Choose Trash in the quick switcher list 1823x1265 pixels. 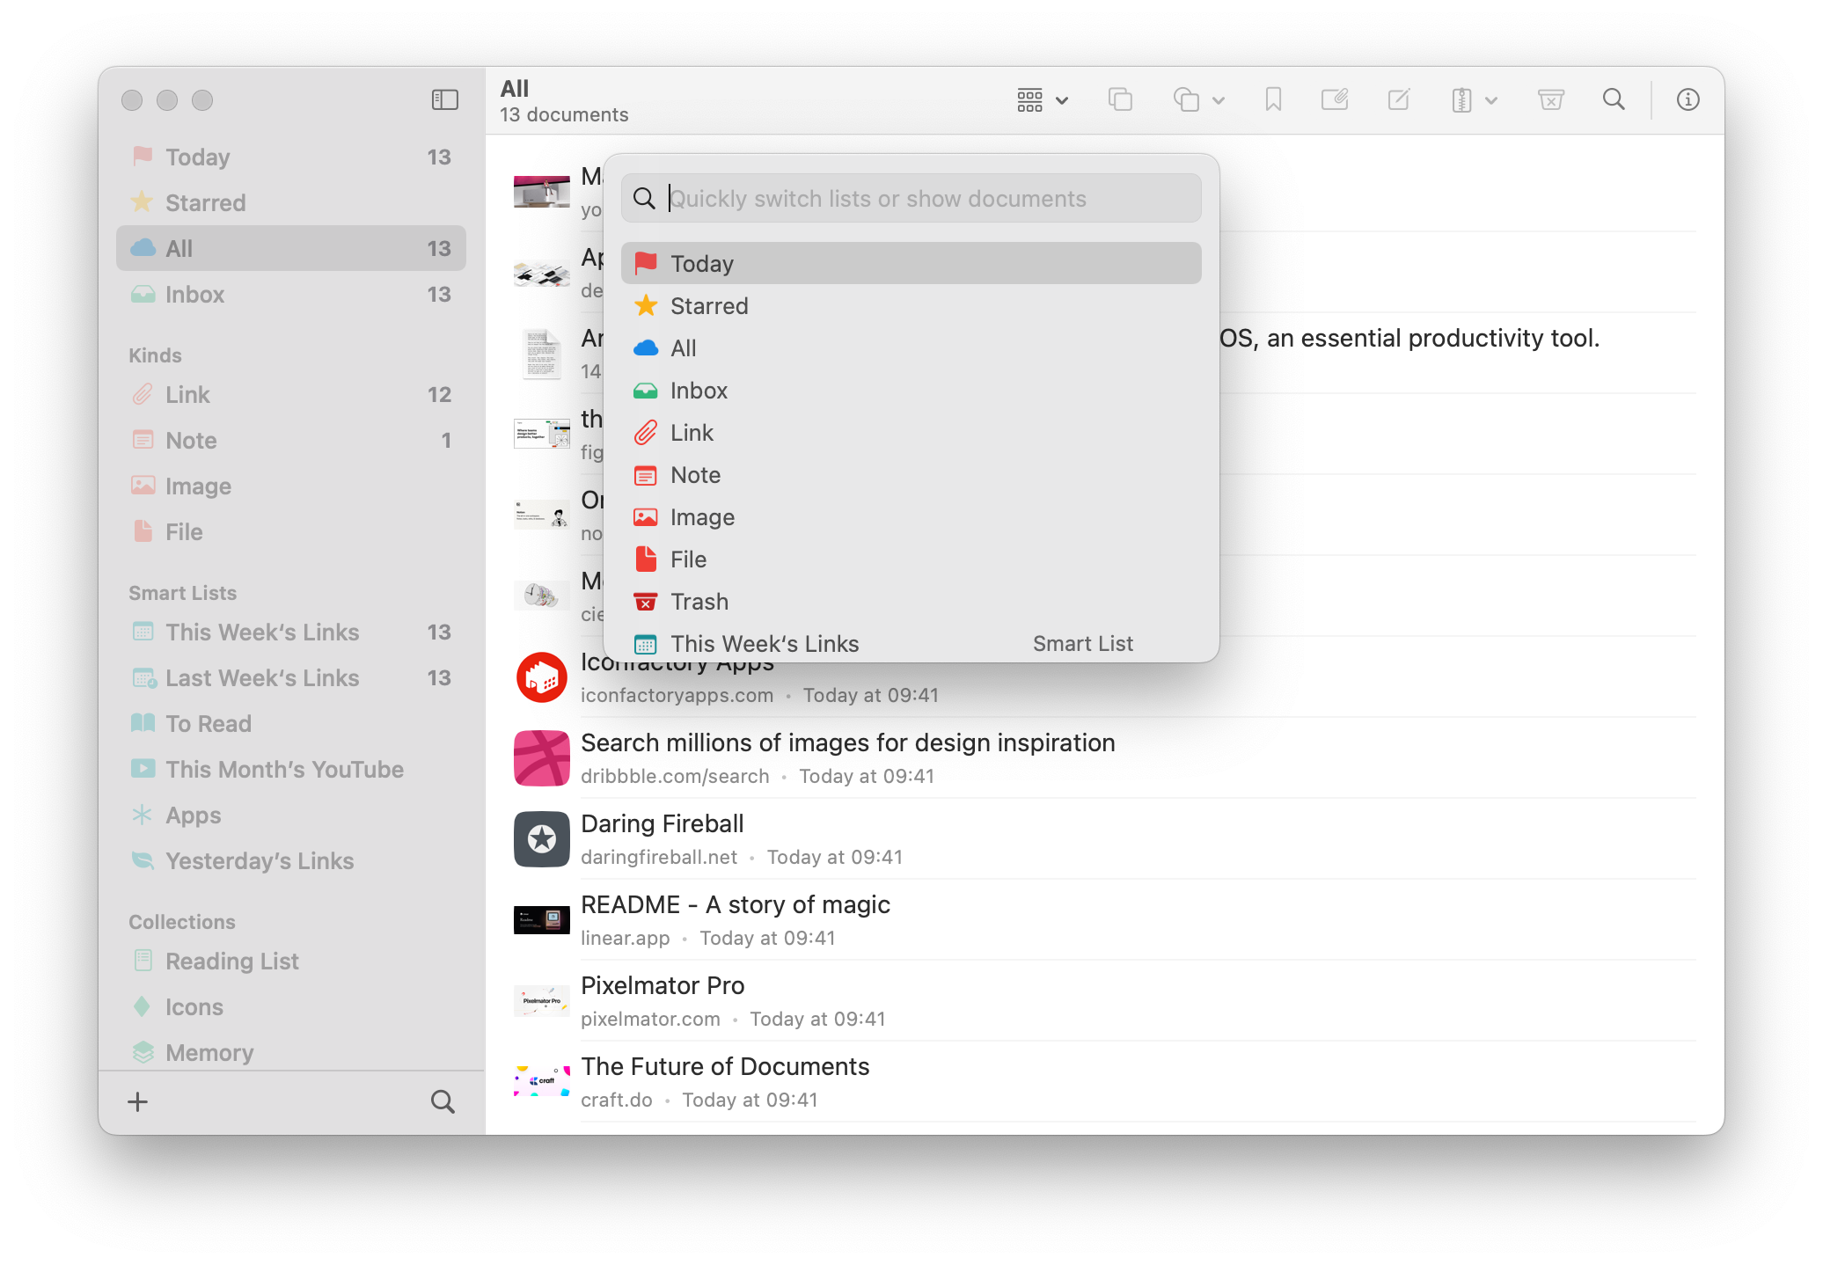[x=699, y=602]
